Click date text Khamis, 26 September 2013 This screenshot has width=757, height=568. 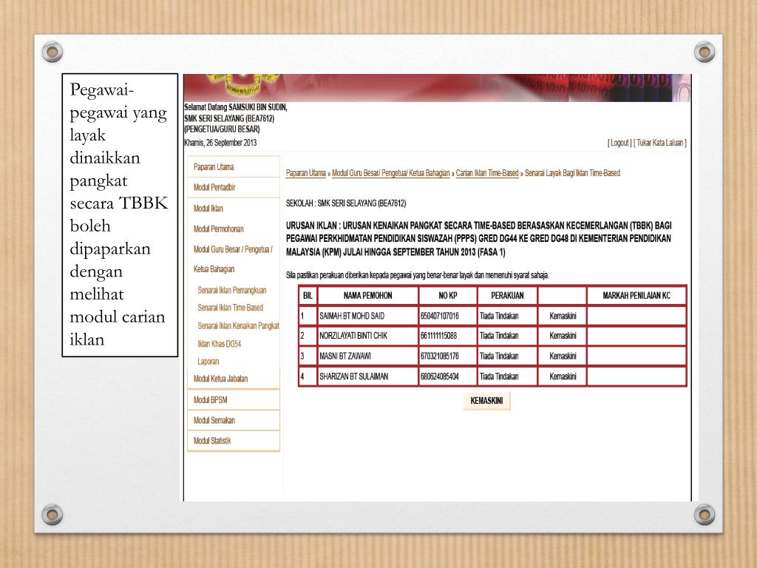(220, 143)
